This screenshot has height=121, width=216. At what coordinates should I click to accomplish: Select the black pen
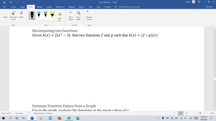[32, 15]
